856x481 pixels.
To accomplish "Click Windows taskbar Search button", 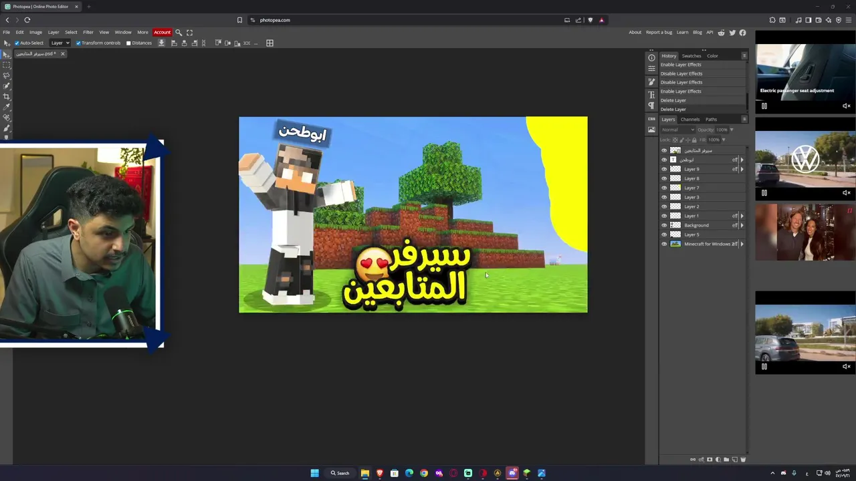I will [340, 473].
